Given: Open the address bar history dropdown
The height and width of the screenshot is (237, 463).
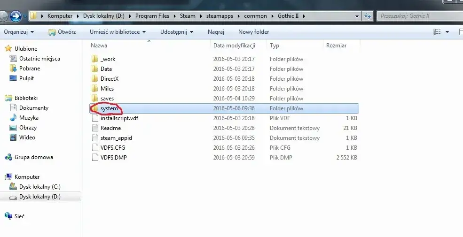Looking at the screenshot, I should click(357, 16).
